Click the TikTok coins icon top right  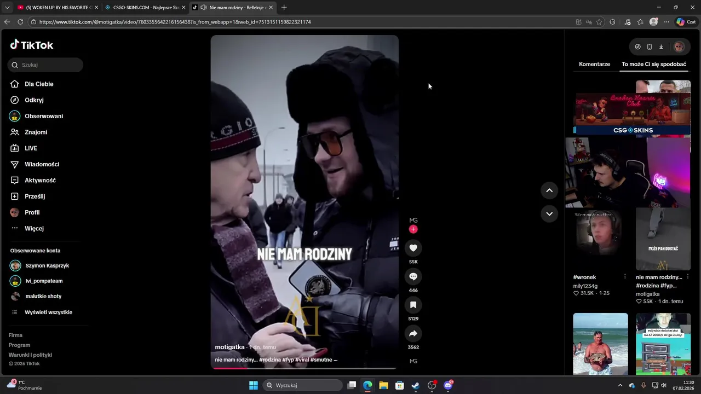(637, 47)
